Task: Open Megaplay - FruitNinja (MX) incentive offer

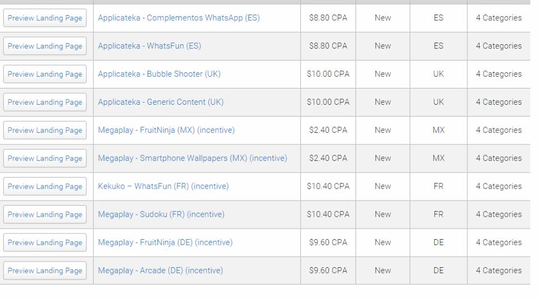Action: click(166, 130)
